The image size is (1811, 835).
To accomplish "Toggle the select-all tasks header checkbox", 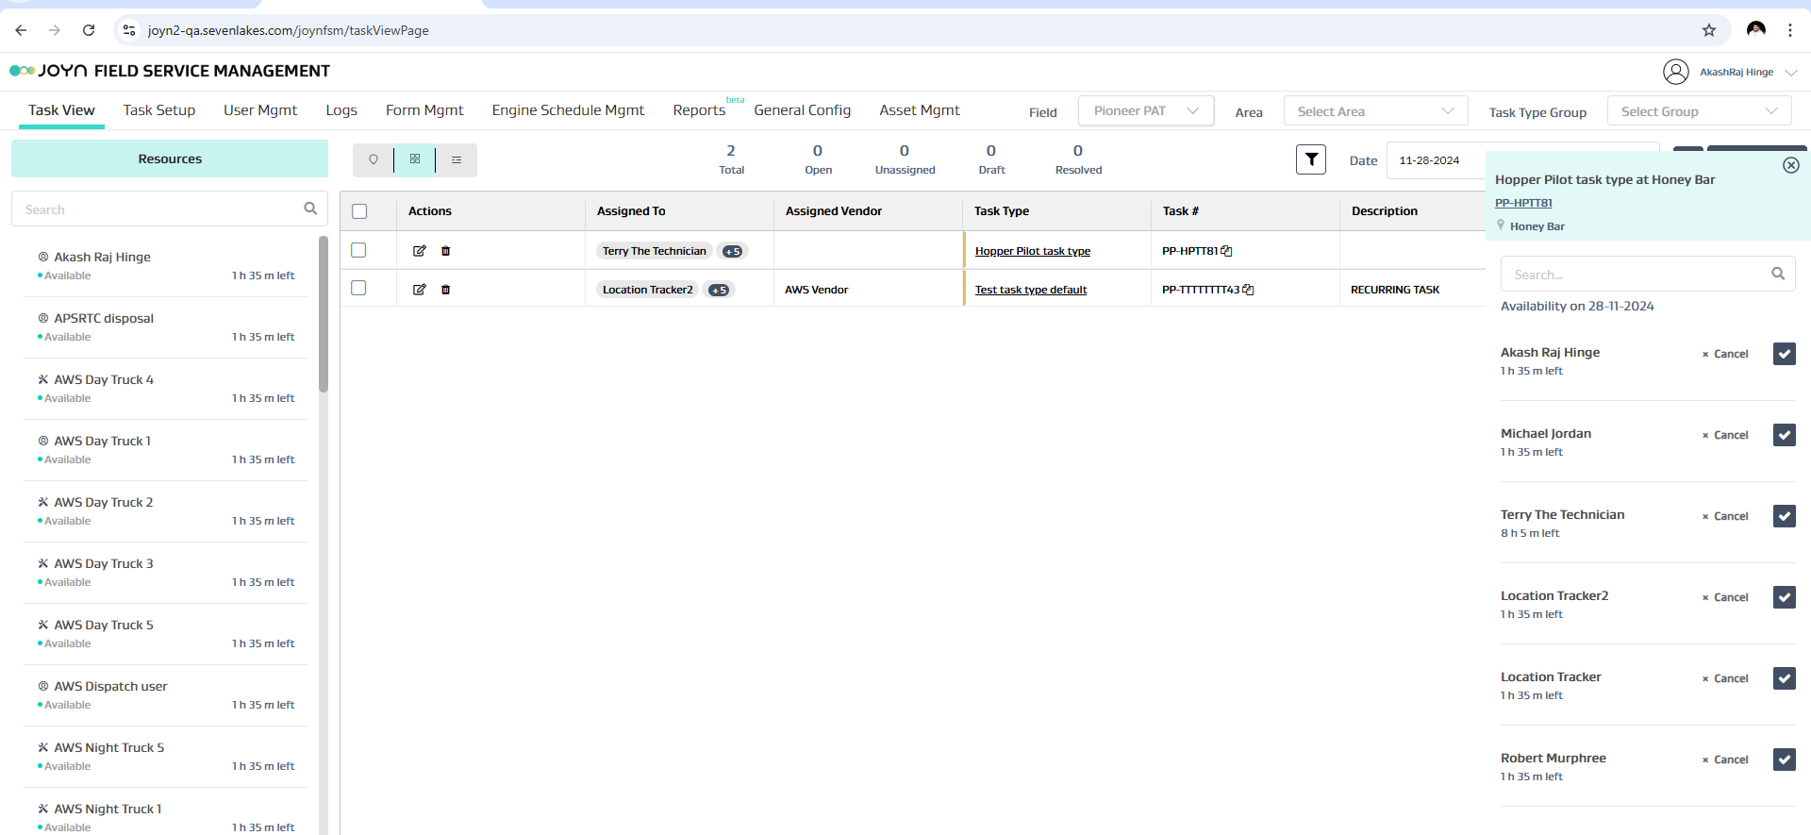I will (359, 211).
